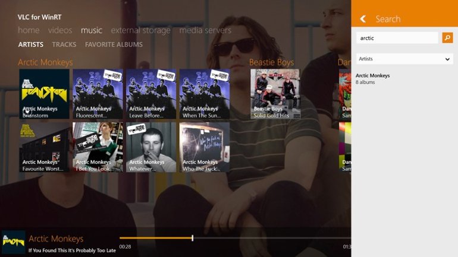
Task: Click the orange magnifier search button
Action: tap(447, 38)
